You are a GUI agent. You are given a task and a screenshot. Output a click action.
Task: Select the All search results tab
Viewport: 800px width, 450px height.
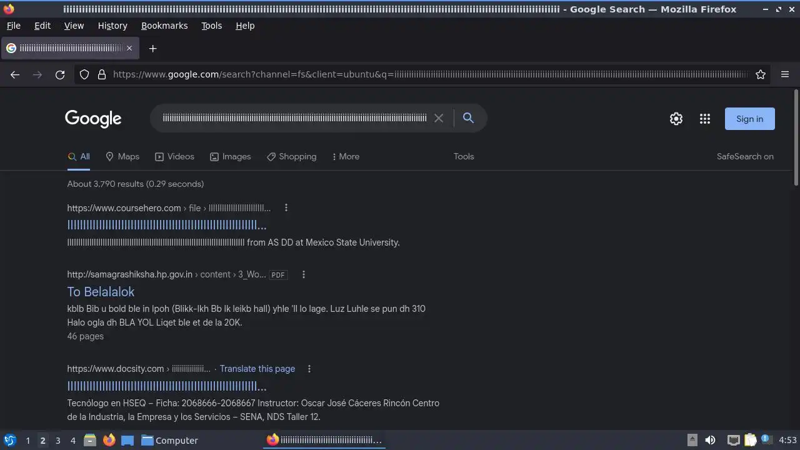point(79,156)
